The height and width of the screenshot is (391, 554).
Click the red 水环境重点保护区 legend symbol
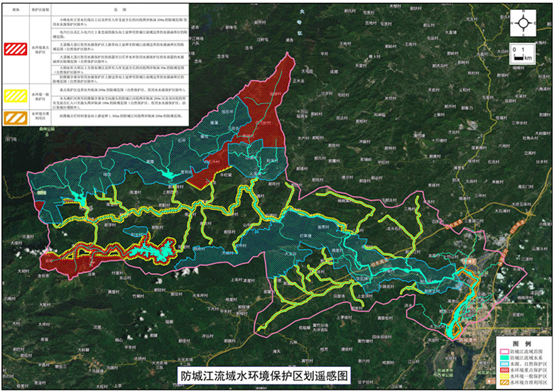tap(504, 370)
